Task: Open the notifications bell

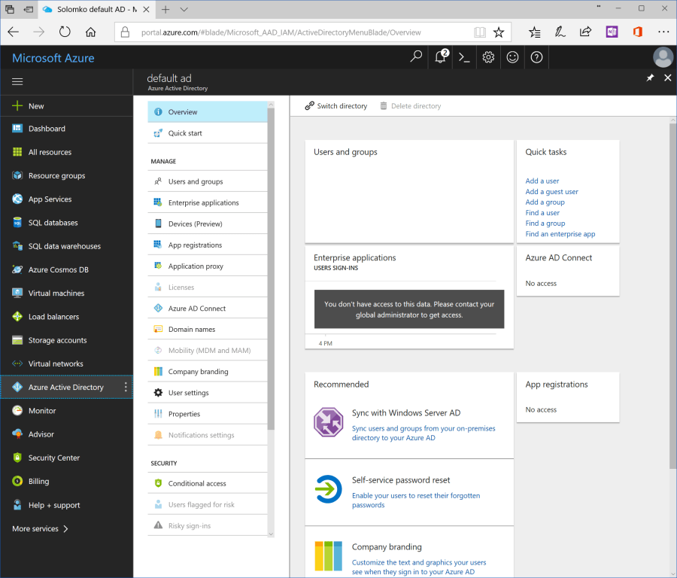Action: point(441,56)
